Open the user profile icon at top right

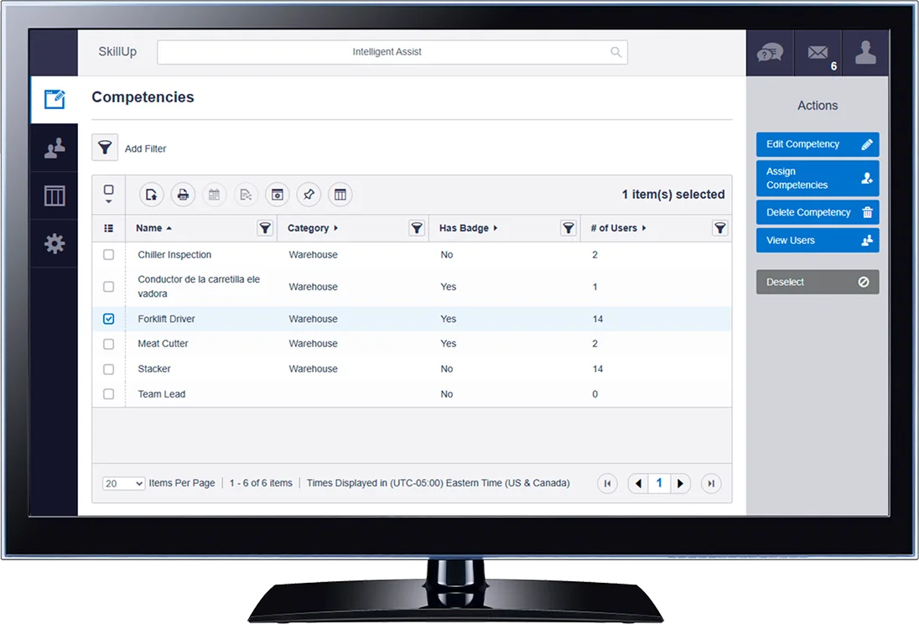click(x=865, y=52)
